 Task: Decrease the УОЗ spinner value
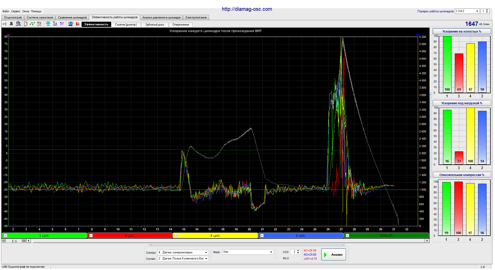click(x=298, y=253)
